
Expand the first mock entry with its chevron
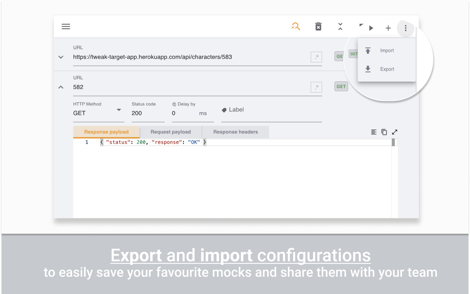point(61,57)
